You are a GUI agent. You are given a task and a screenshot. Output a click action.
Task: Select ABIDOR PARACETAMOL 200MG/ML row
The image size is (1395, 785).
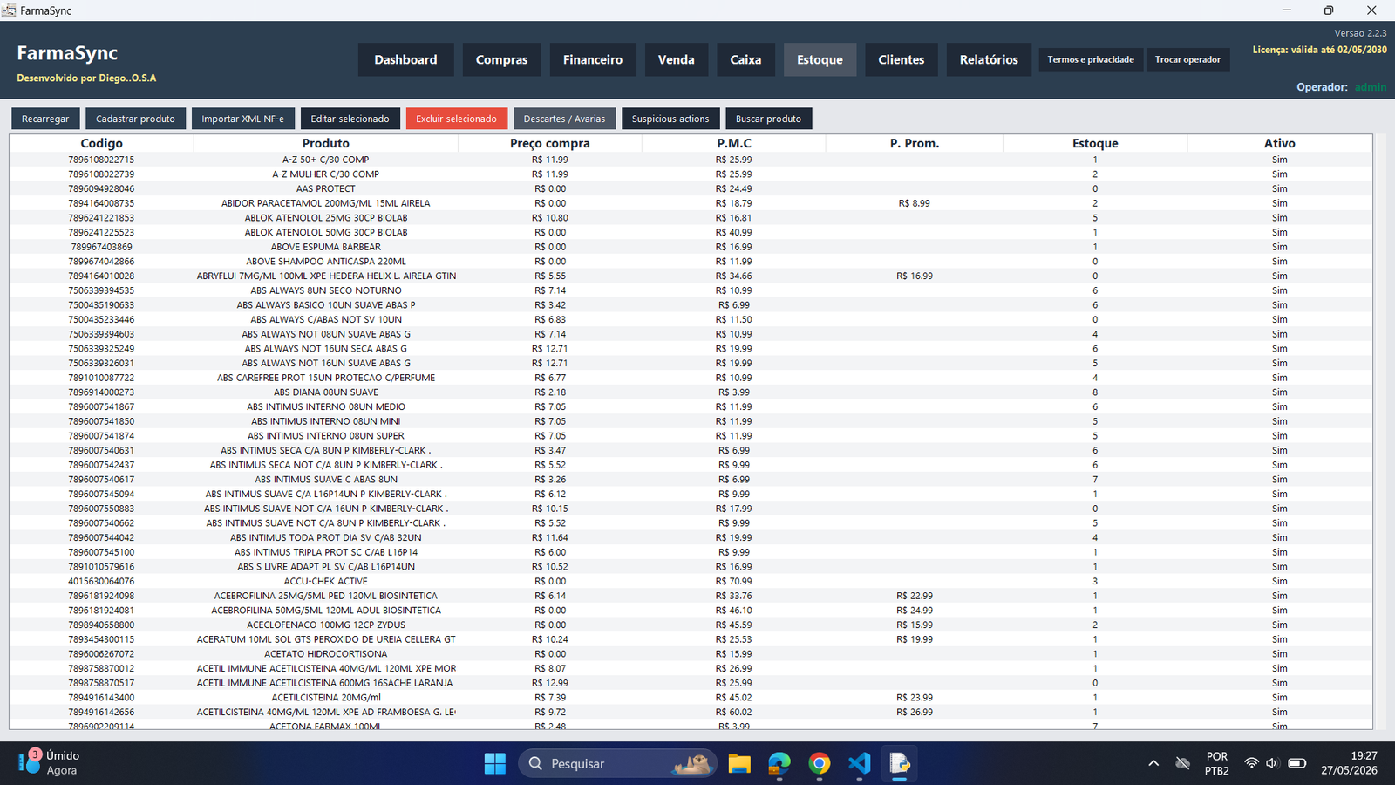[691, 203]
